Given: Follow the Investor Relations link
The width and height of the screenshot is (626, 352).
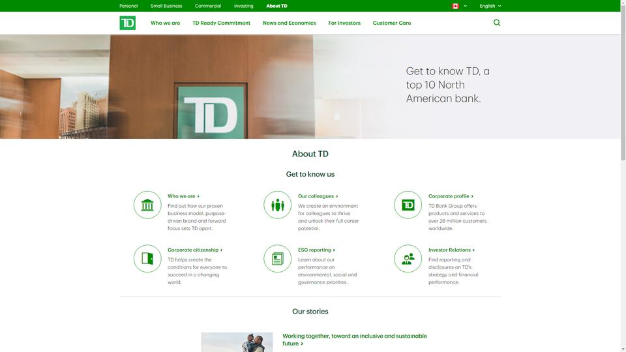Looking at the screenshot, I should (x=451, y=250).
